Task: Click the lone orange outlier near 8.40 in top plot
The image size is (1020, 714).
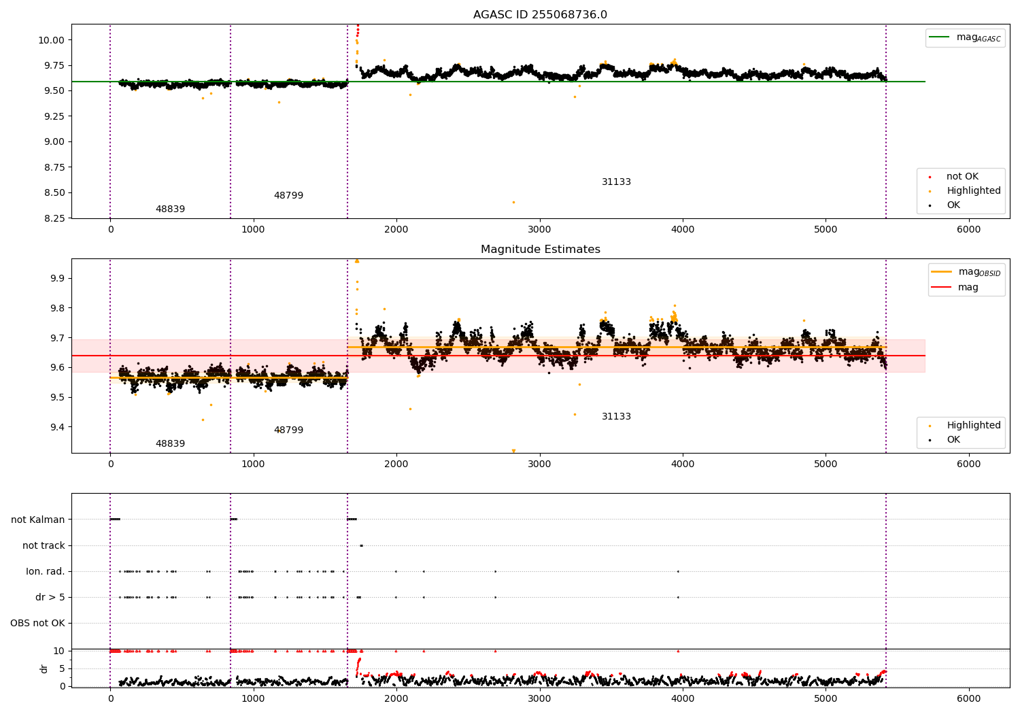Action: point(513,202)
